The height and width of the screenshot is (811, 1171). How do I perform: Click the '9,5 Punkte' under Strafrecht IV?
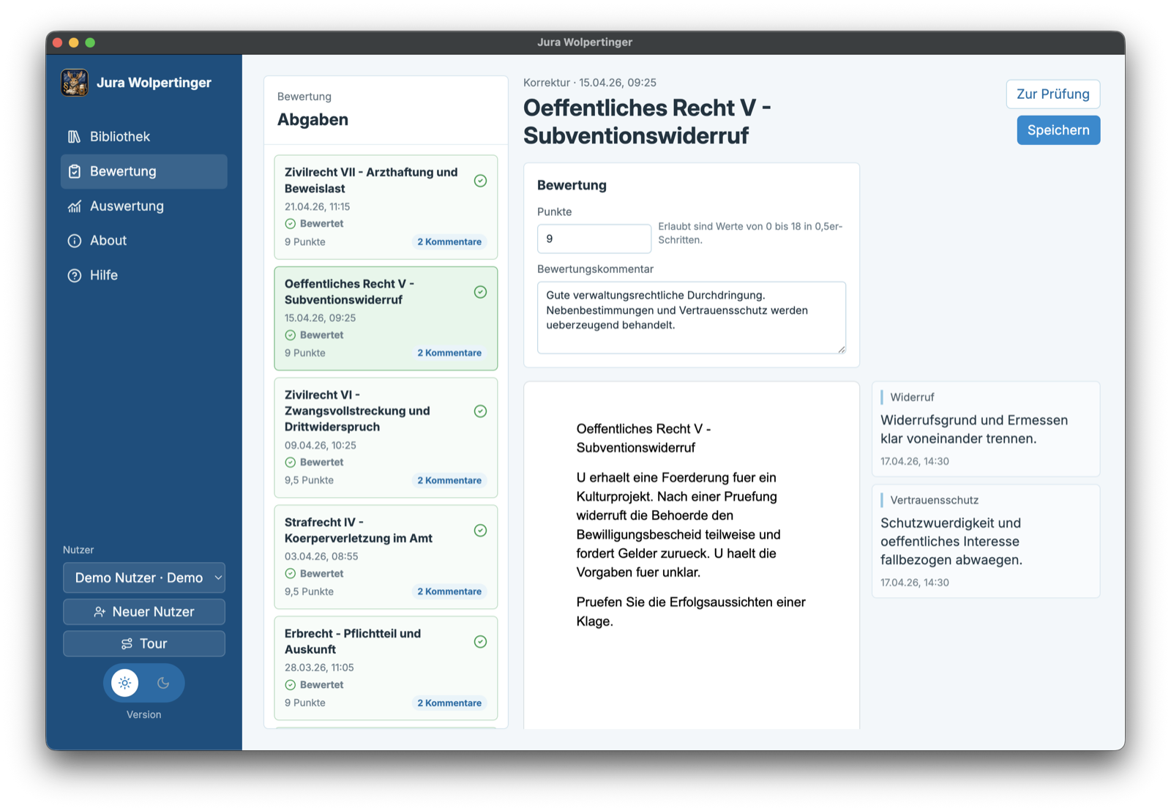click(309, 592)
